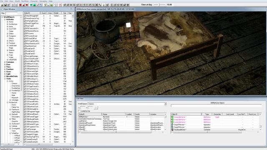This screenshot has height=150, width=267.
Task: Sort Object Window list by Users column
Action: pos(50,13)
